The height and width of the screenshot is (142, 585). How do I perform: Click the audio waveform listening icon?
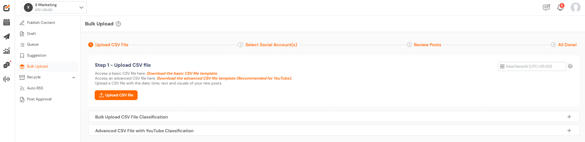(x=6, y=79)
